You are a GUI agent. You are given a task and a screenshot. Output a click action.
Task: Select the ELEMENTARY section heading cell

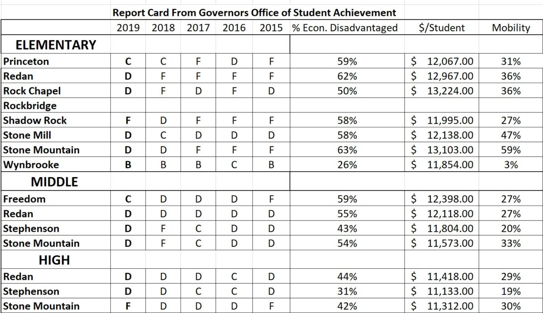(56, 45)
